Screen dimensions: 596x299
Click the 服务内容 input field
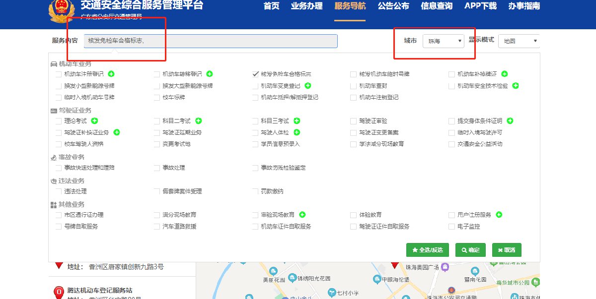click(x=211, y=41)
